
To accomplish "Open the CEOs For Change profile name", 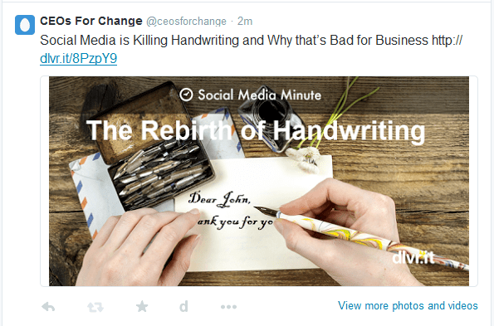I will click(x=91, y=21).
